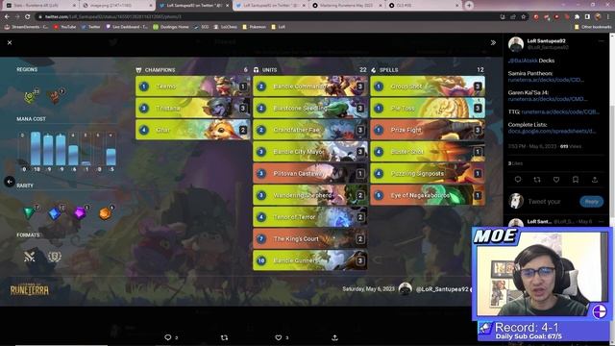
Task: Close the Twitter photo viewer with X
Action: click(x=10, y=42)
